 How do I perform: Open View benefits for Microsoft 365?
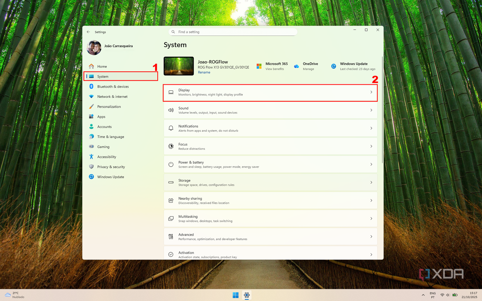point(274,69)
